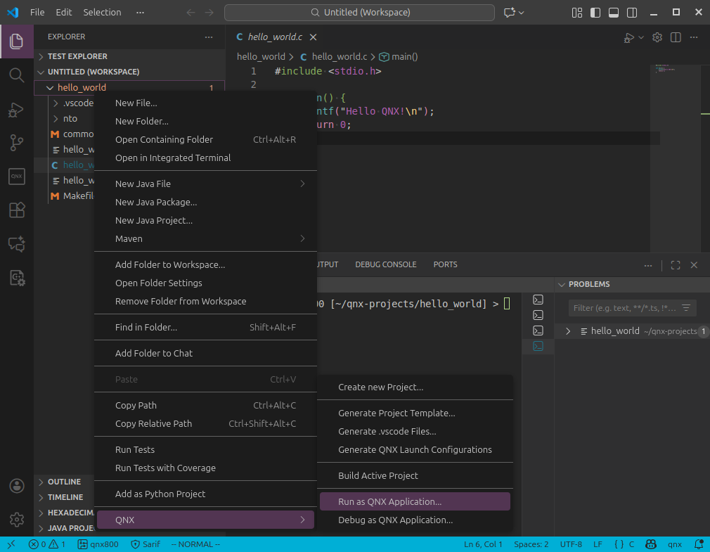Maximize the panel size toggle
This screenshot has height=552, width=710.
(x=676, y=265)
